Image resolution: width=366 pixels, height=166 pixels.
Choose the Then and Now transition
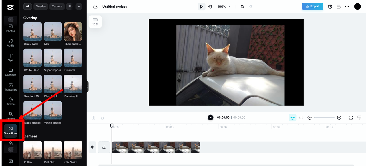pos(73,32)
